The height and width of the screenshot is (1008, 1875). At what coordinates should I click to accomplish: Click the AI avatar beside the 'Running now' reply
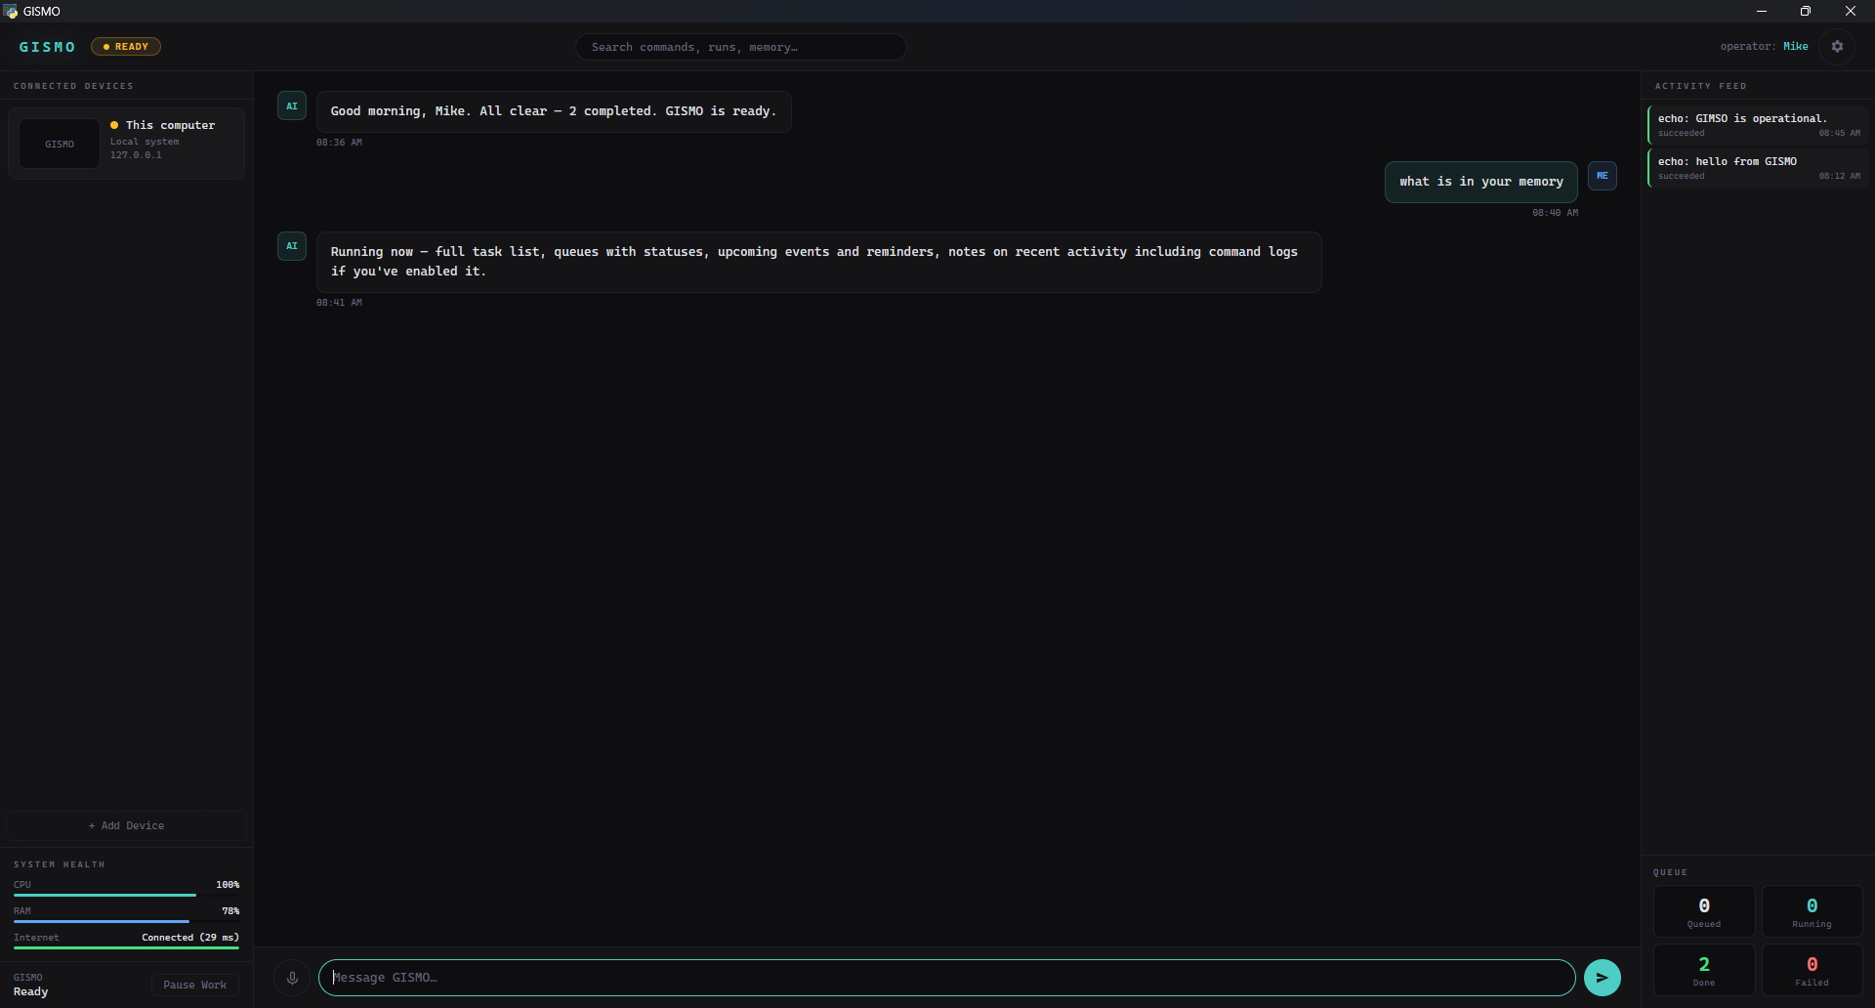coord(292,246)
